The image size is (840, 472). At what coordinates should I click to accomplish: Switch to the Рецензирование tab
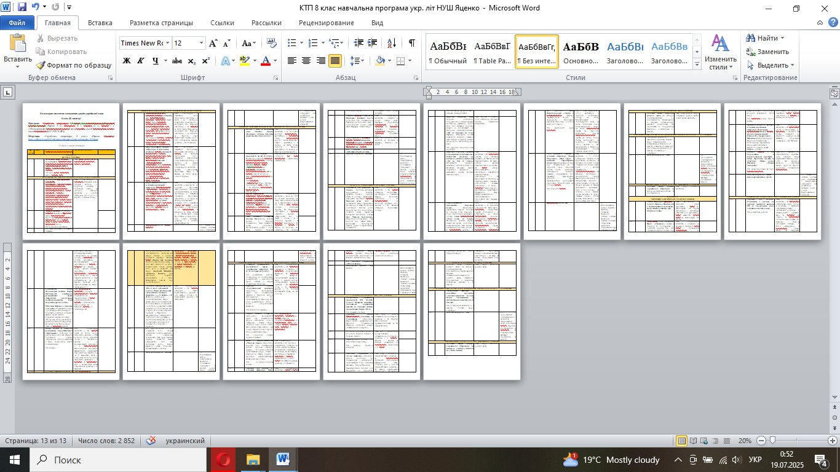click(x=327, y=23)
